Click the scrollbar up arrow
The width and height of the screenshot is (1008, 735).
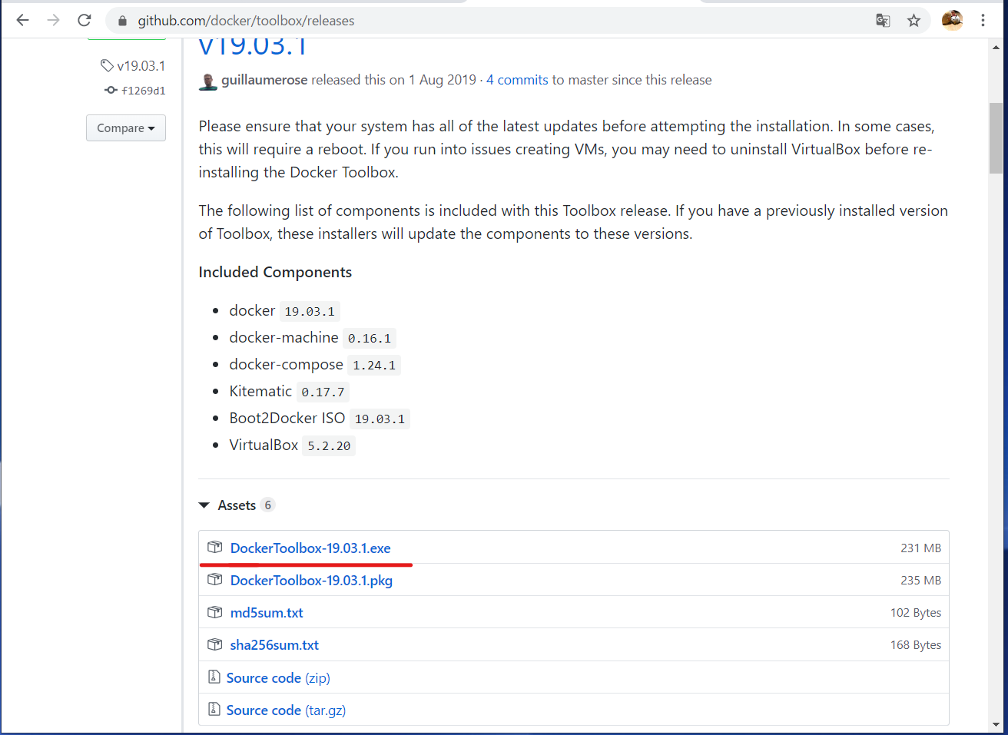click(996, 47)
